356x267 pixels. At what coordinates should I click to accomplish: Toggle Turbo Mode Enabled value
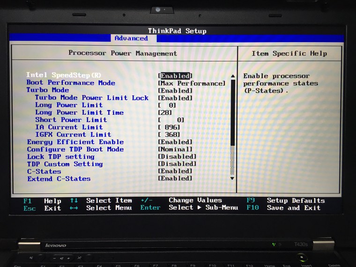(x=175, y=90)
